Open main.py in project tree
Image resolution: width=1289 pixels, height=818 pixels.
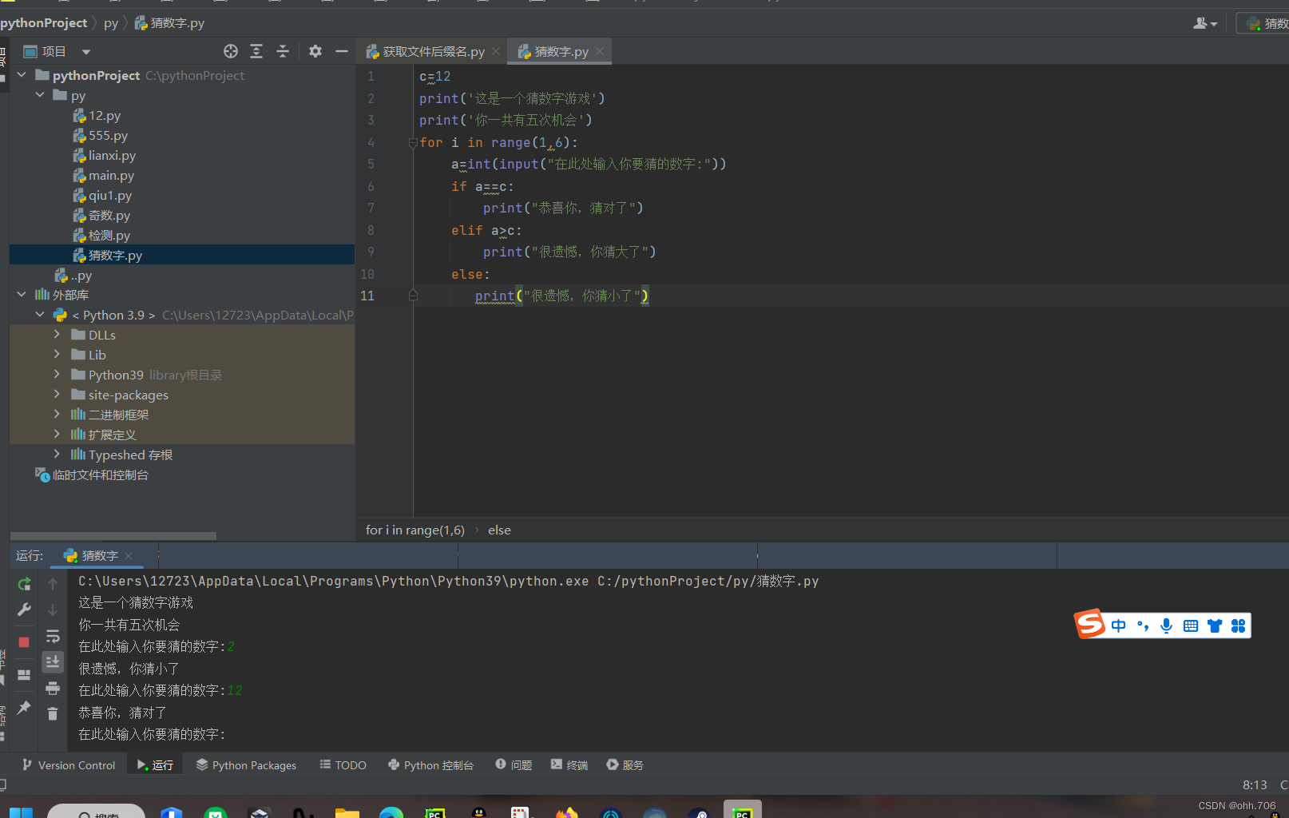coord(111,175)
